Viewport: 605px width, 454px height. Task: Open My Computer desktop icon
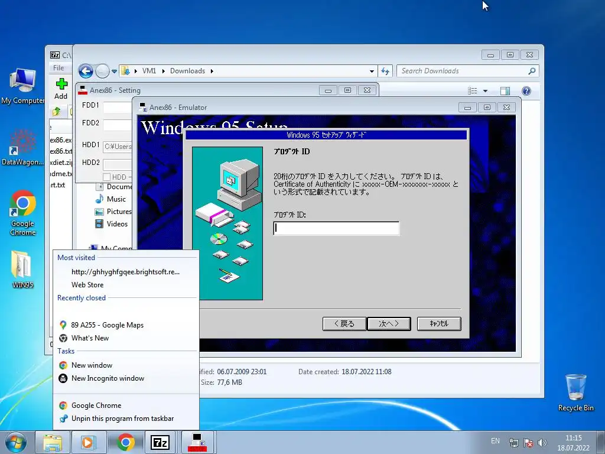22,86
